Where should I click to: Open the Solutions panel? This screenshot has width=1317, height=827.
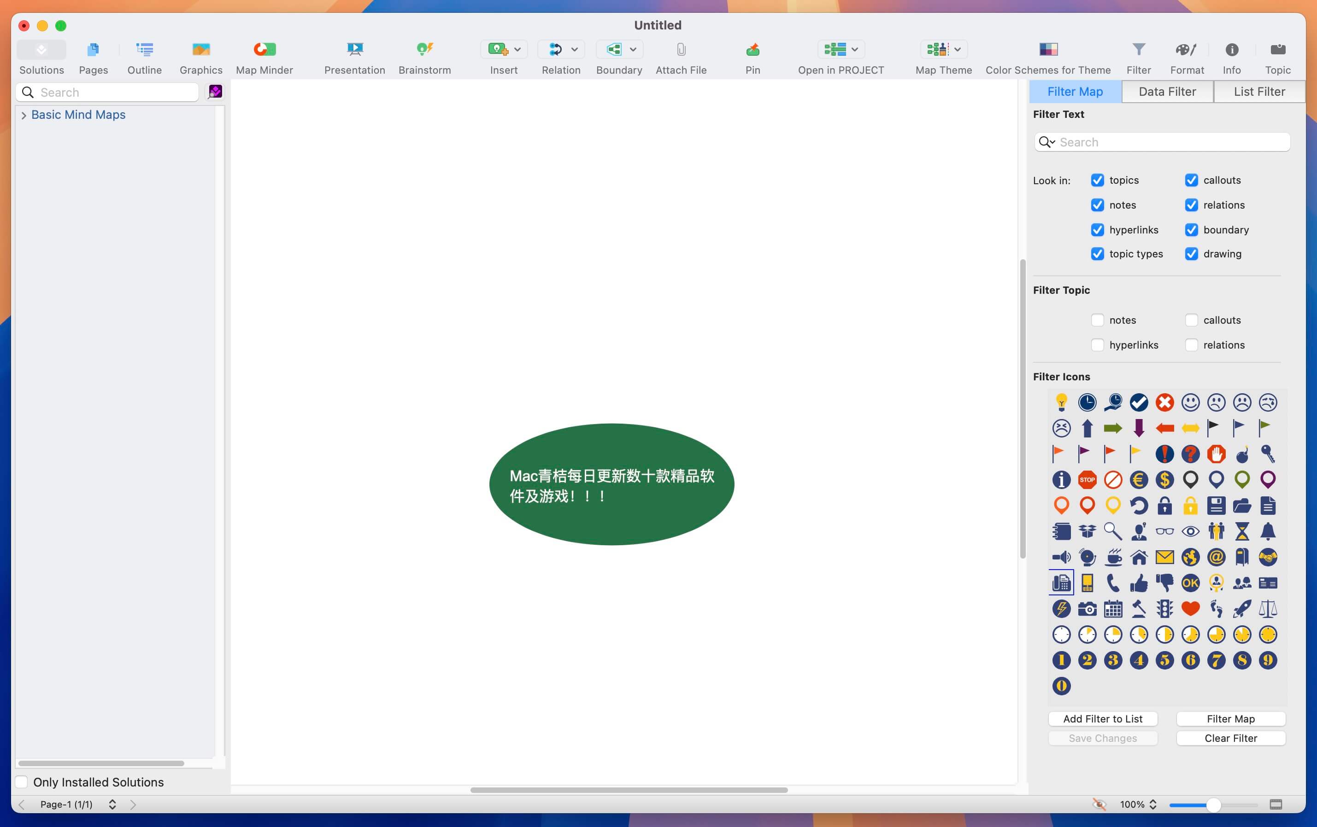pyautogui.click(x=41, y=55)
